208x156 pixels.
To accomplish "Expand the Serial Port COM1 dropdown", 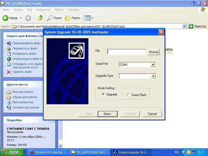I will [153, 64].
